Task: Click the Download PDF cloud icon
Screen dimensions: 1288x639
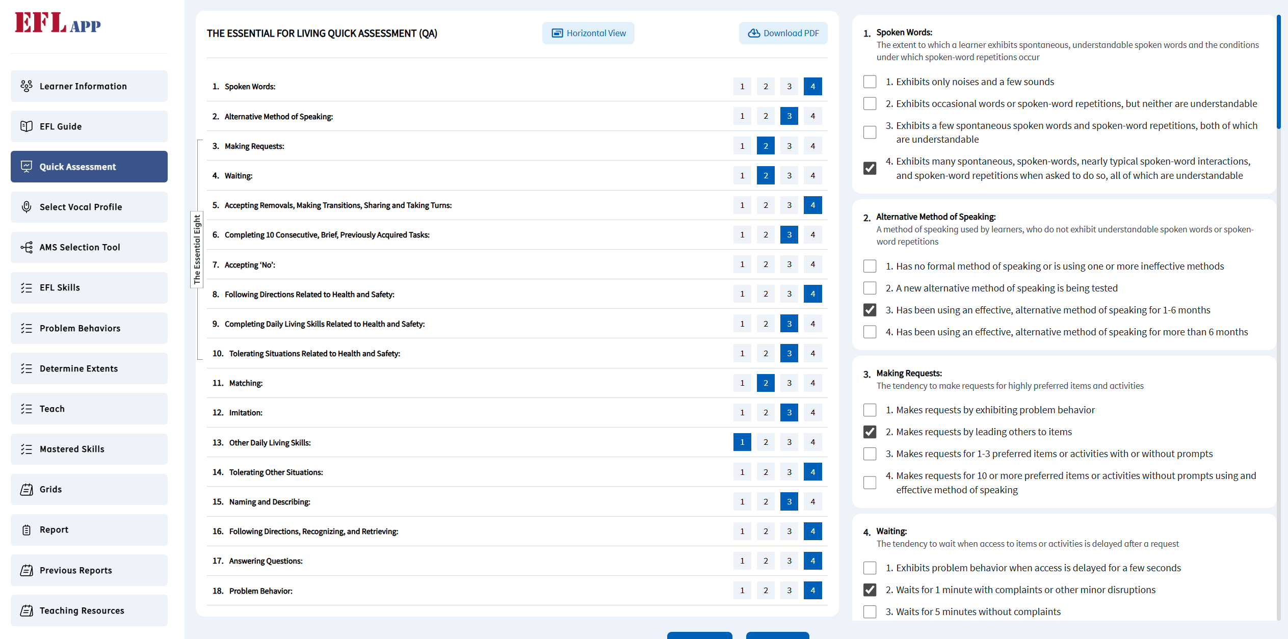Action: click(x=754, y=33)
